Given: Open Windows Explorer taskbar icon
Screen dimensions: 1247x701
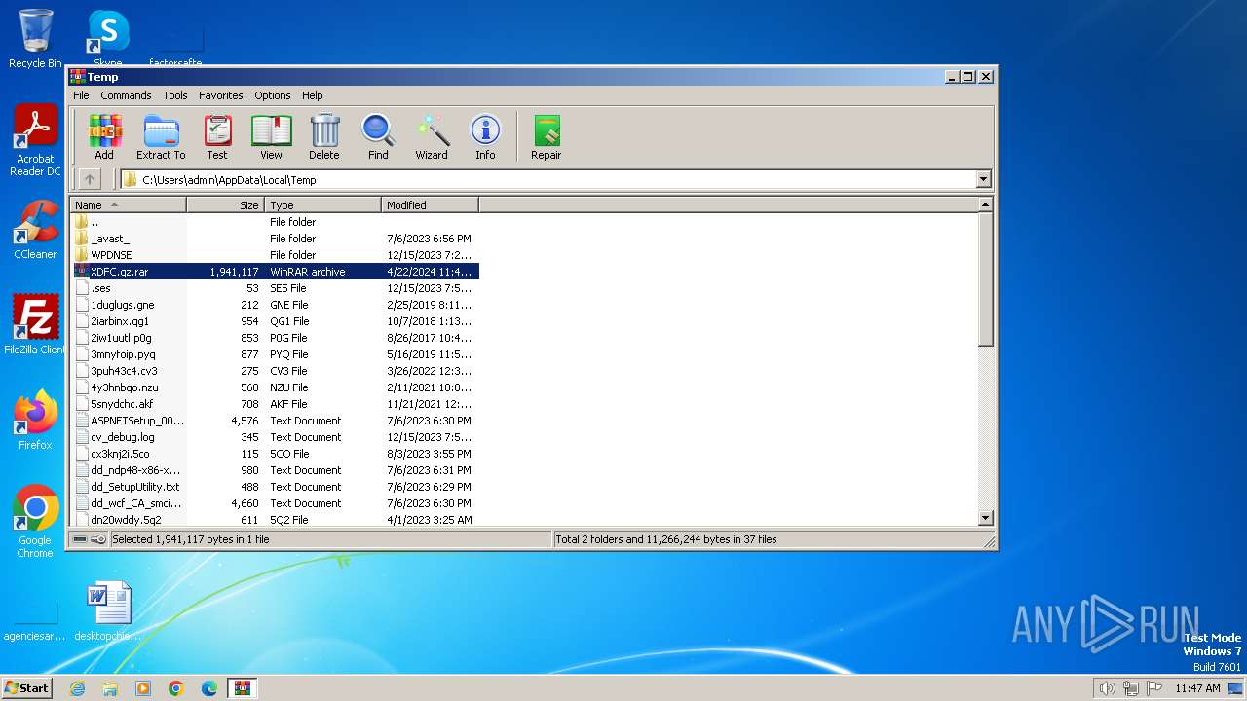Looking at the screenshot, I should pos(110,688).
